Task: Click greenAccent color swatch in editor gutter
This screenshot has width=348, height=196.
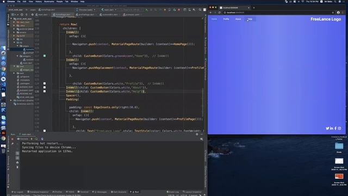Action: click(x=45, y=56)
